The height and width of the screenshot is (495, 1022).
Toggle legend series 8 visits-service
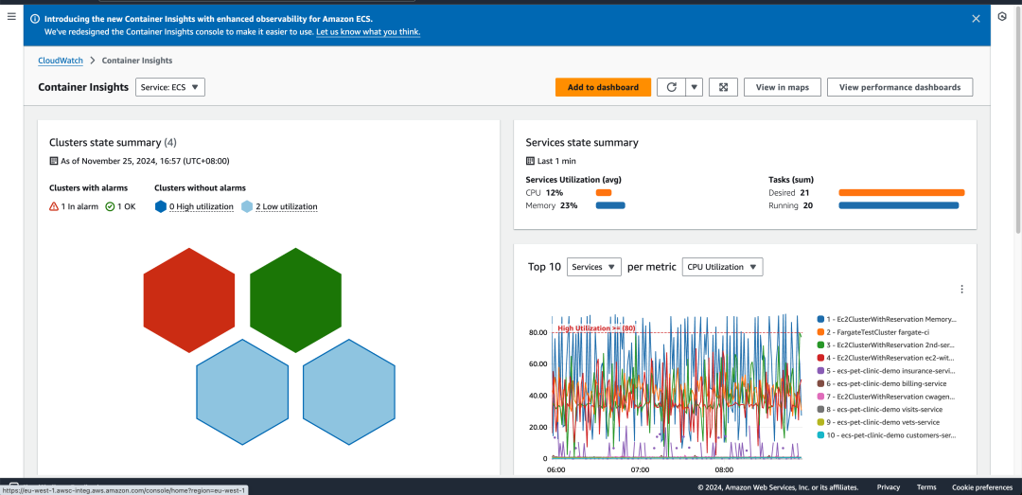tap(880, 410)
